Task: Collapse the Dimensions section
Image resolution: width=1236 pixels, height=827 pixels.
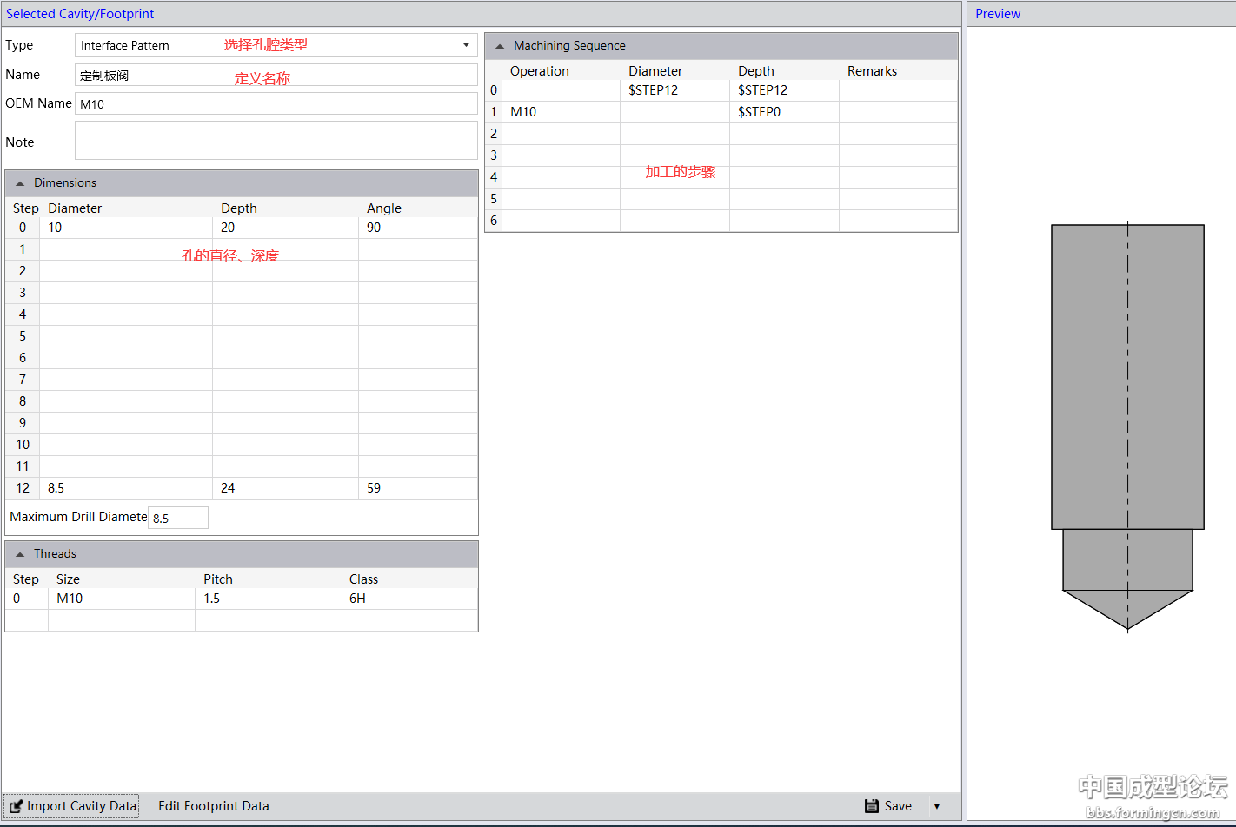Action: click(20, 183)
